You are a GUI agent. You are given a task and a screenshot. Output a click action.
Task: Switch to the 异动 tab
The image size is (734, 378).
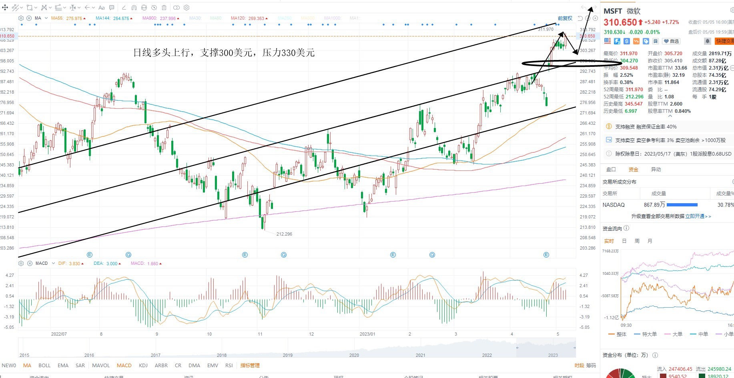656,170
